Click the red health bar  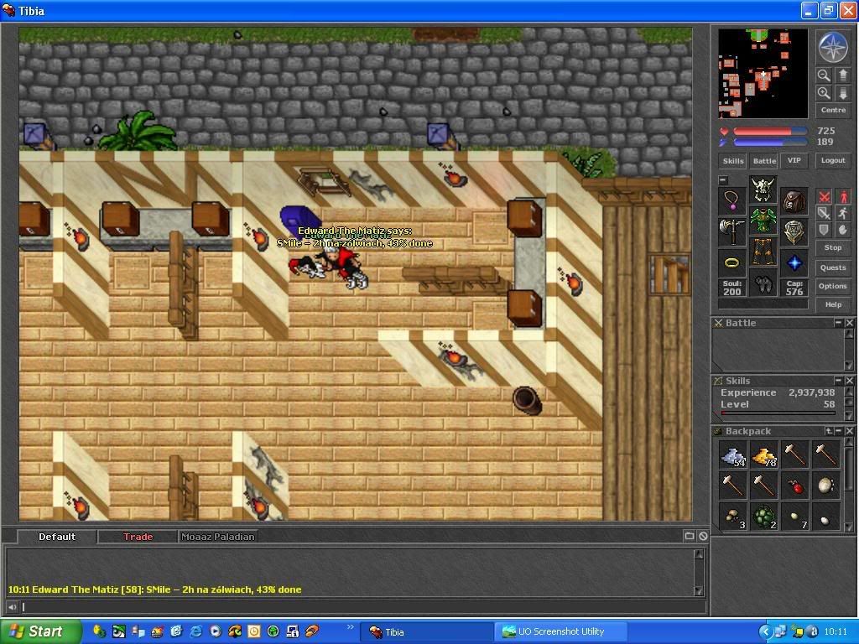[x=770, y=132]
